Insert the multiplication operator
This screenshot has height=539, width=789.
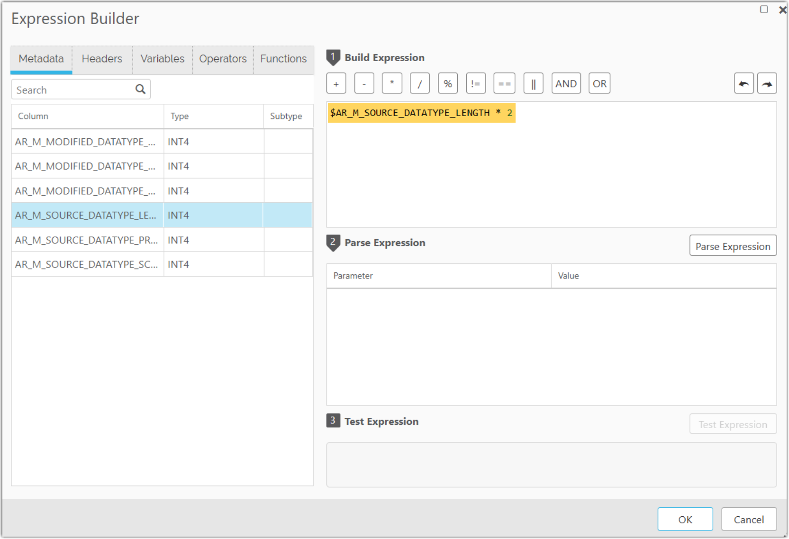pos(392,83)
